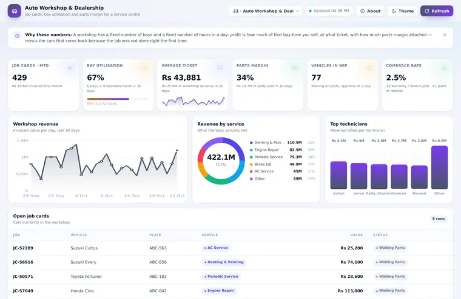Click the 110.5M Denting & Painting value
461x299 pixels.
(294, 143)
